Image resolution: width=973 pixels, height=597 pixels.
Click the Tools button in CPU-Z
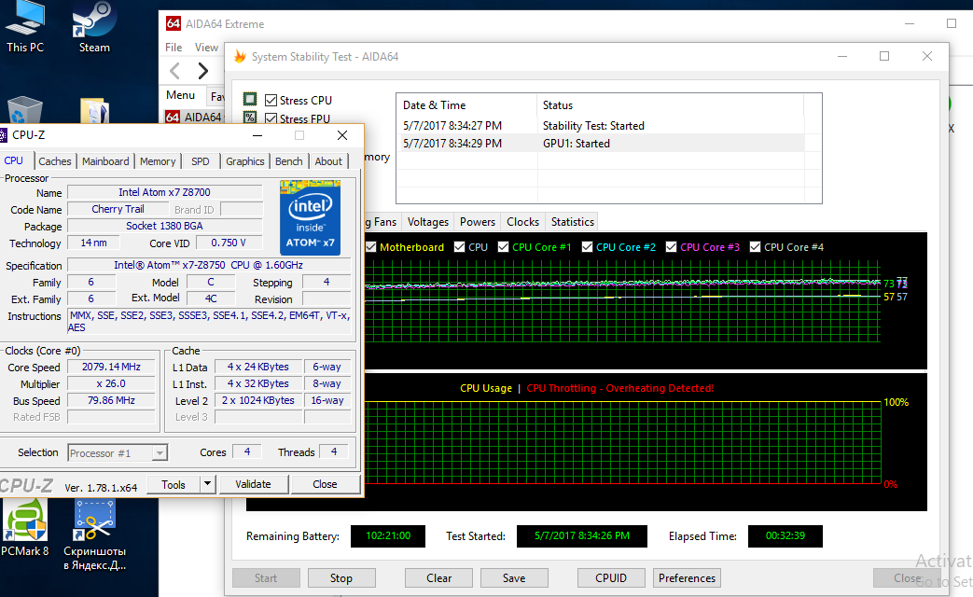[174, 484]
